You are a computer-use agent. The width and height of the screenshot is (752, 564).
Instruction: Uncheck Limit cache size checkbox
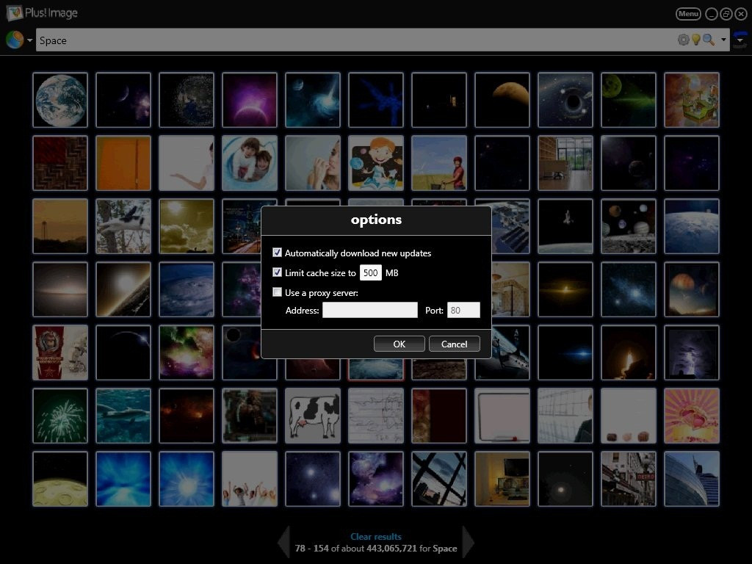[277, 272]
